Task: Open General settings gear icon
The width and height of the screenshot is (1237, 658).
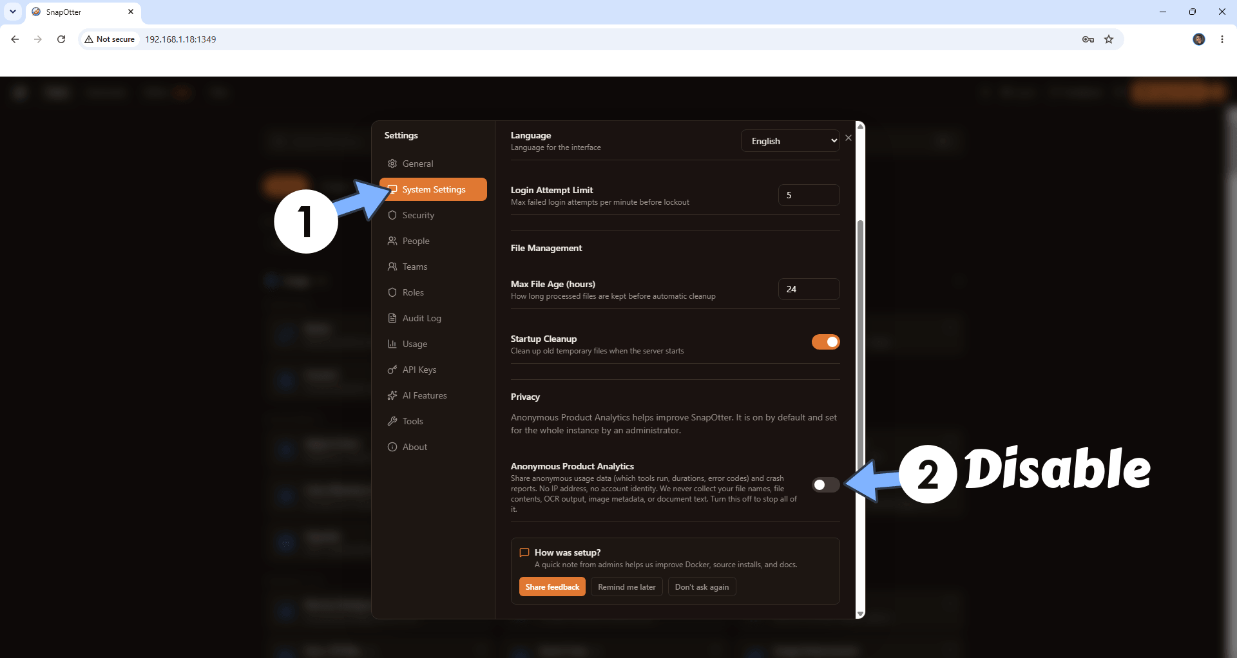Action: click(x=392, y=164)
